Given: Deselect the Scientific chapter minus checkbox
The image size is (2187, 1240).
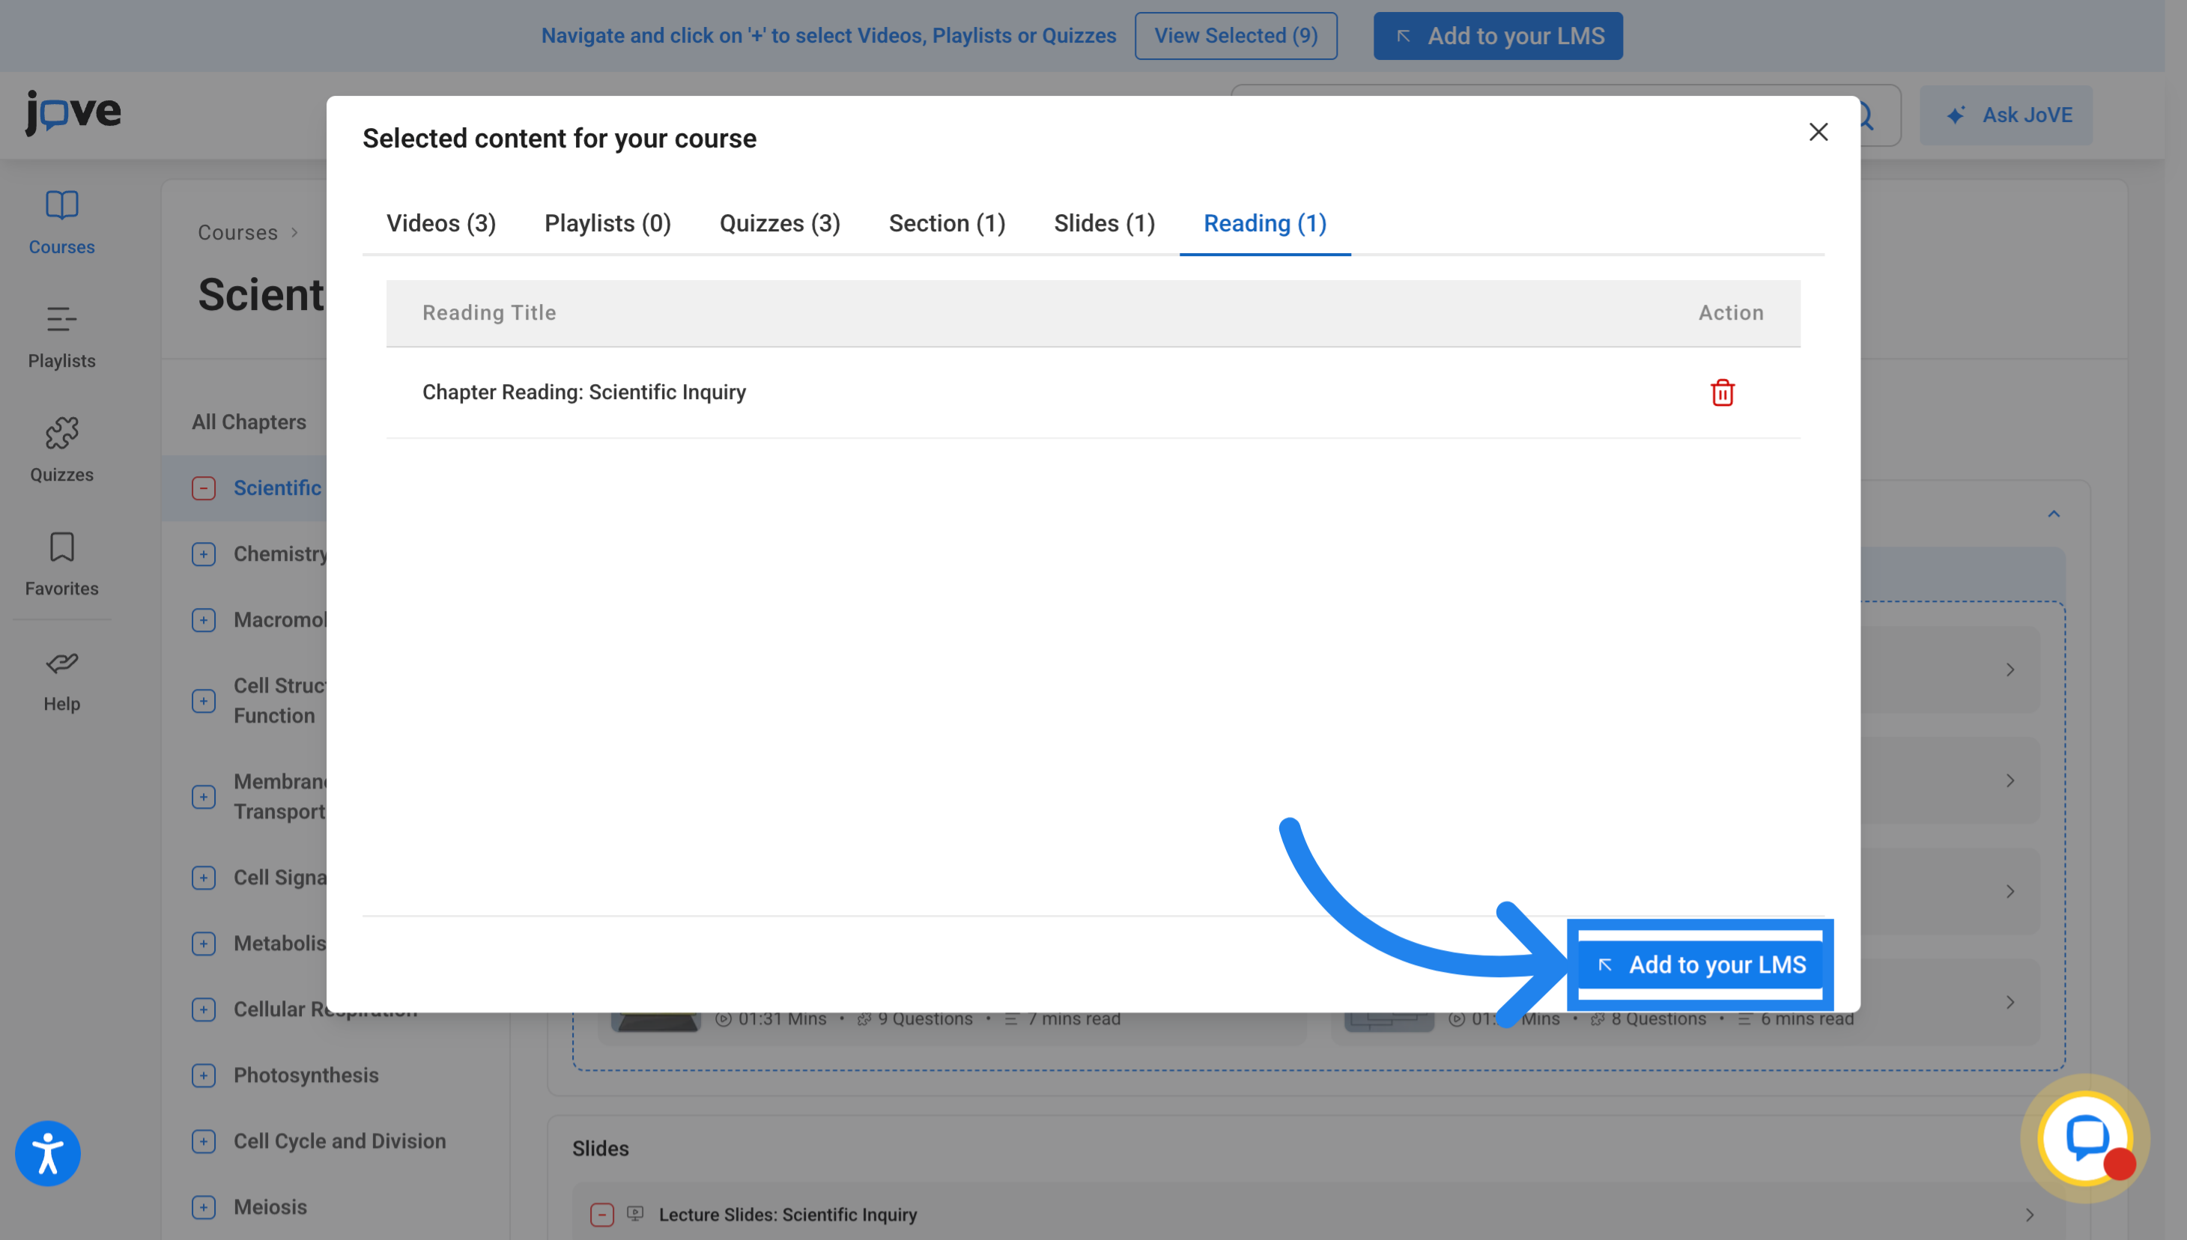Looking at the screenshot, I should coord(204,488).
